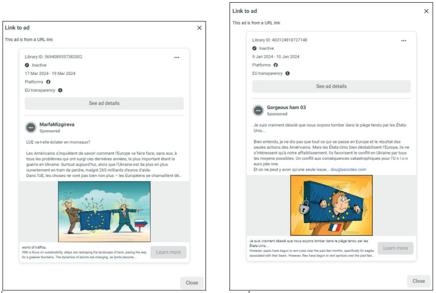Close the right Link to ad dialog with X
The height and width of the screenshot is (293, 436).
pyautogui.click(x=426, y=11)
